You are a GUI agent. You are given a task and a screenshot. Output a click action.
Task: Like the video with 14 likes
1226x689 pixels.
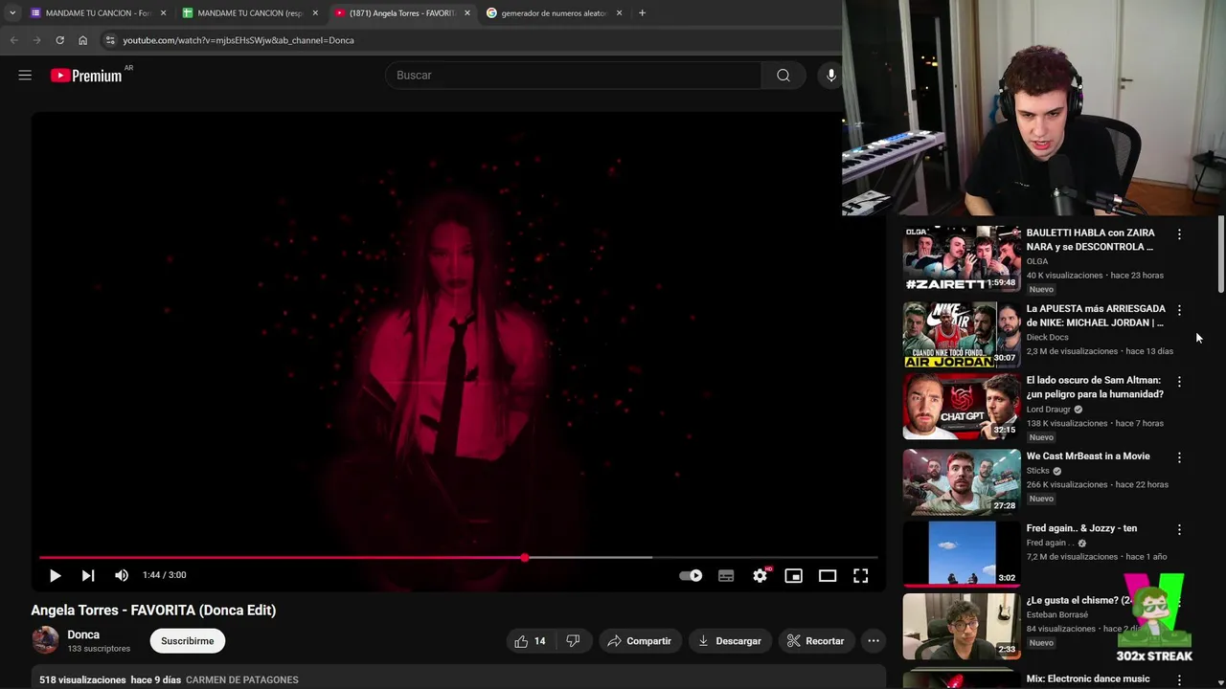pos(531,641)
